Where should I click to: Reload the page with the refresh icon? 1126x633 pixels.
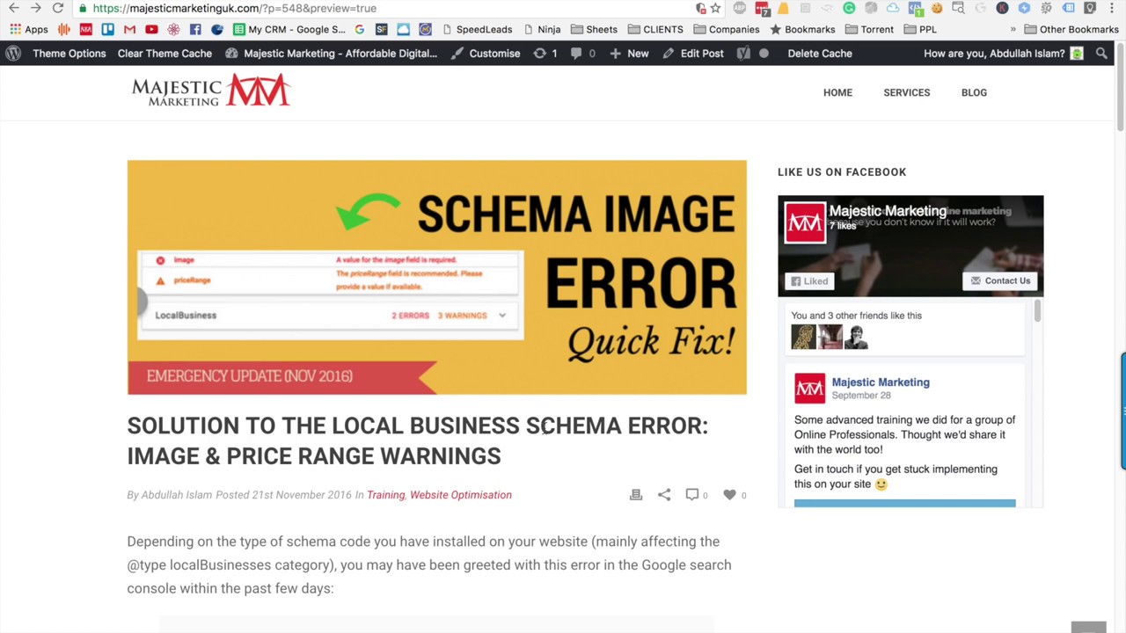(57, 8)
